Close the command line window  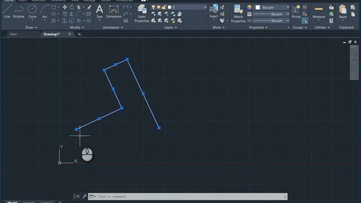point(78,196)
